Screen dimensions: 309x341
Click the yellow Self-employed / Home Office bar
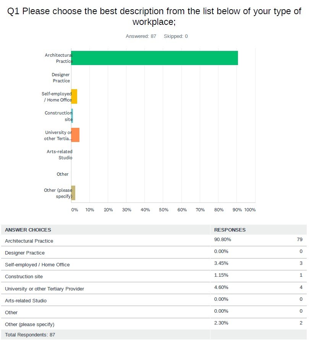click(x=74, y=96)
